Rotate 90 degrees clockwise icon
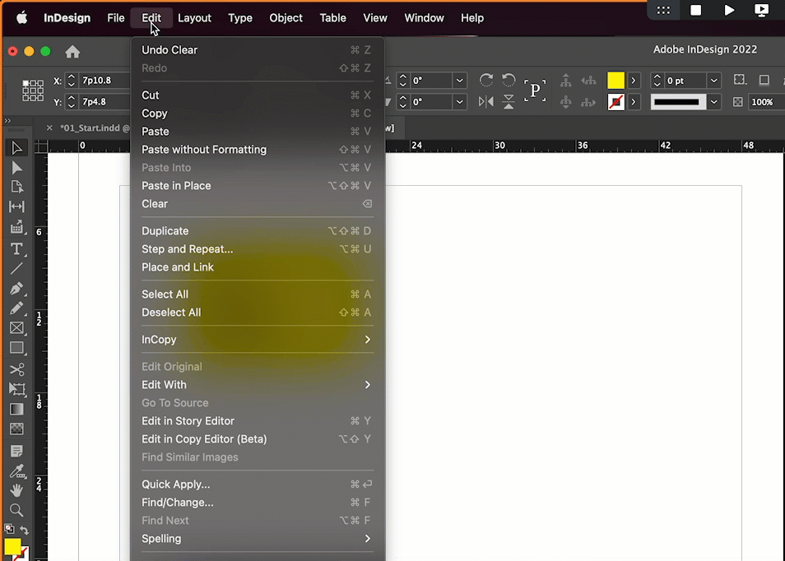This screenshot has height=561, width=785. coord(485,80)
